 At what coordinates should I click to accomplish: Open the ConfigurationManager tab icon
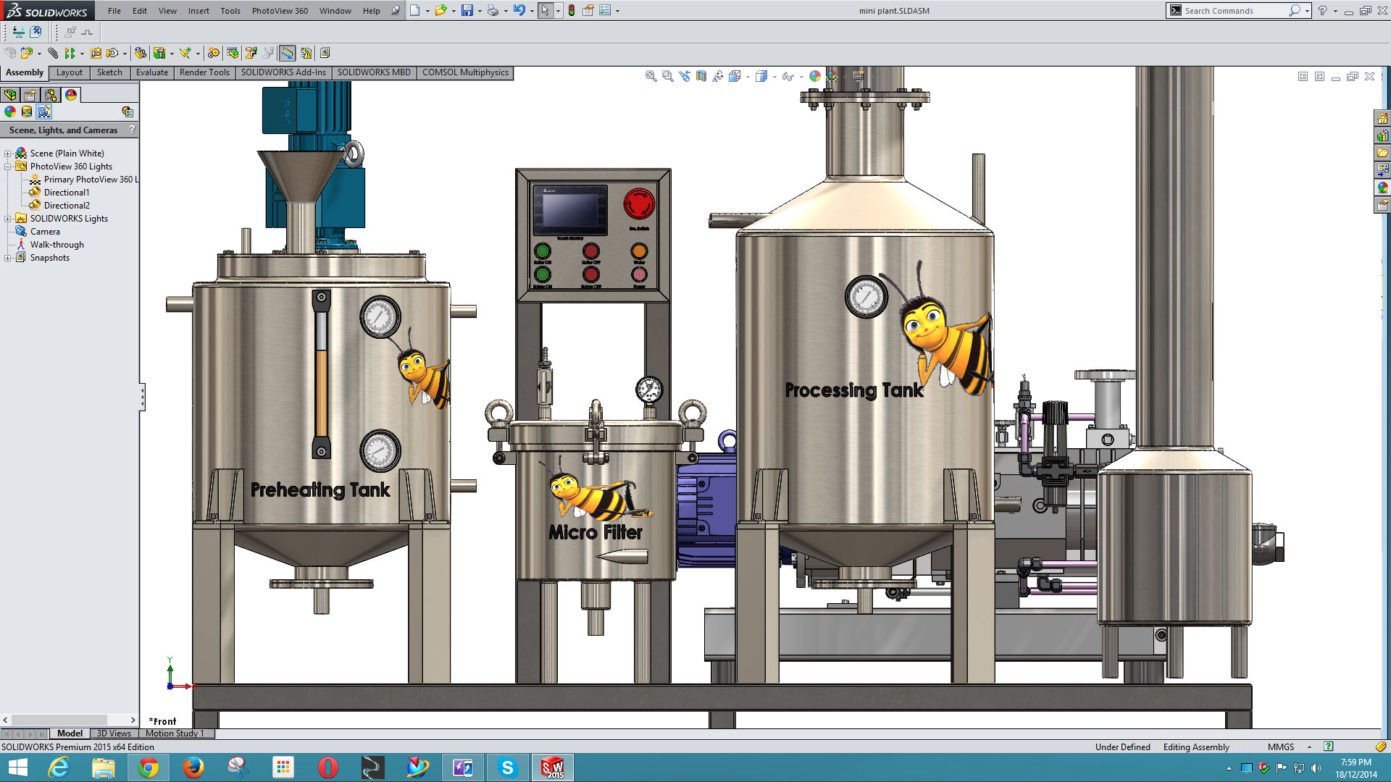coord(51,95)
